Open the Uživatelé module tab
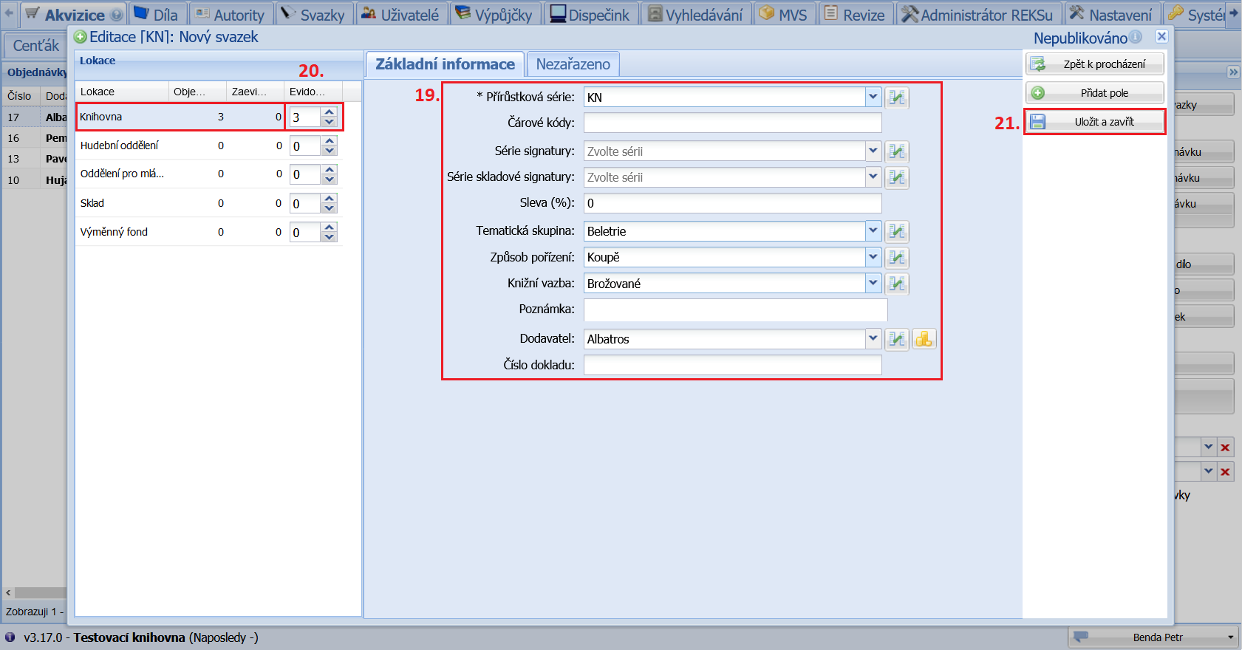Viewport: 1242px width, 650px height. 401,15
